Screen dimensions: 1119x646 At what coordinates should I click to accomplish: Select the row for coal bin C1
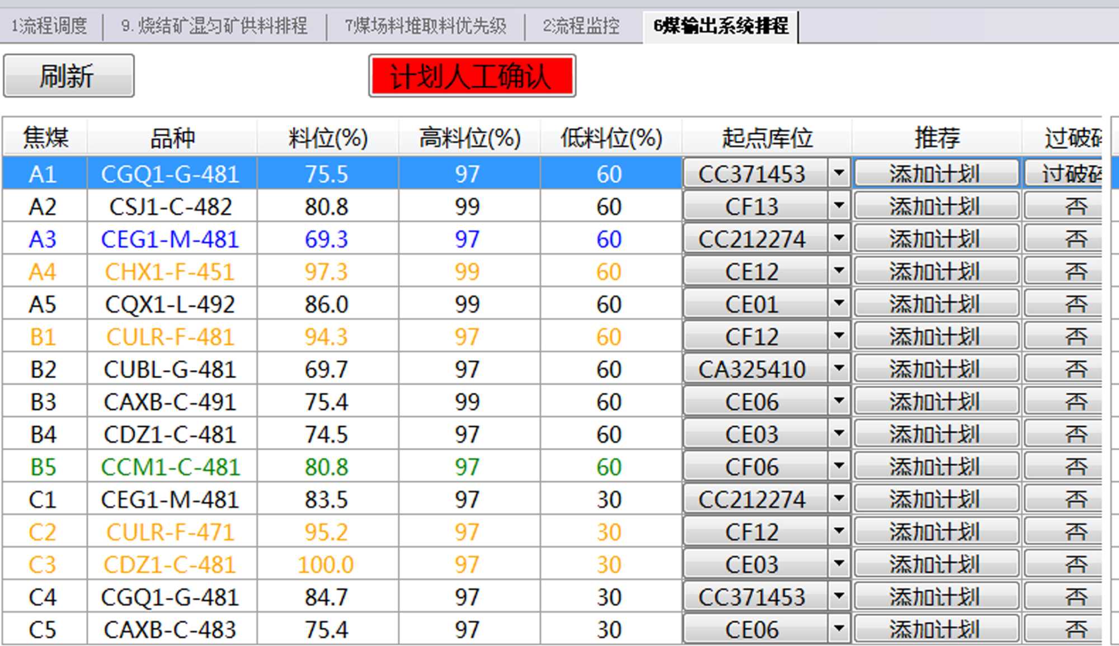click(x=43, y=499)
